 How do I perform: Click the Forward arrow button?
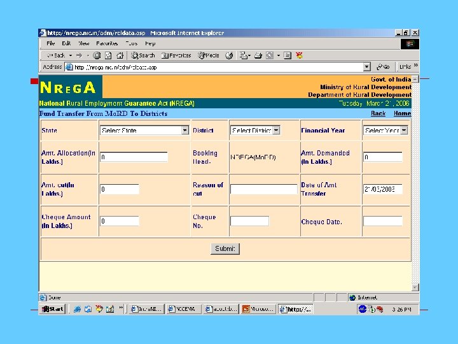coord(79,55)
